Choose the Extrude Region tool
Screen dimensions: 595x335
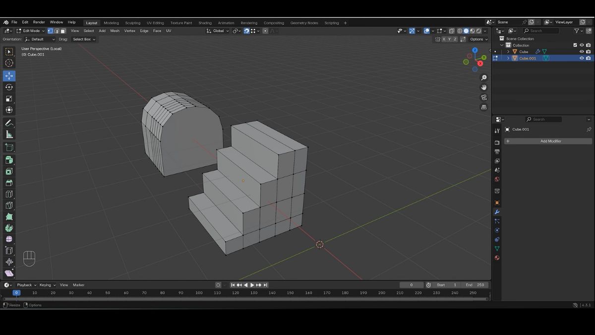pos(9,160)
